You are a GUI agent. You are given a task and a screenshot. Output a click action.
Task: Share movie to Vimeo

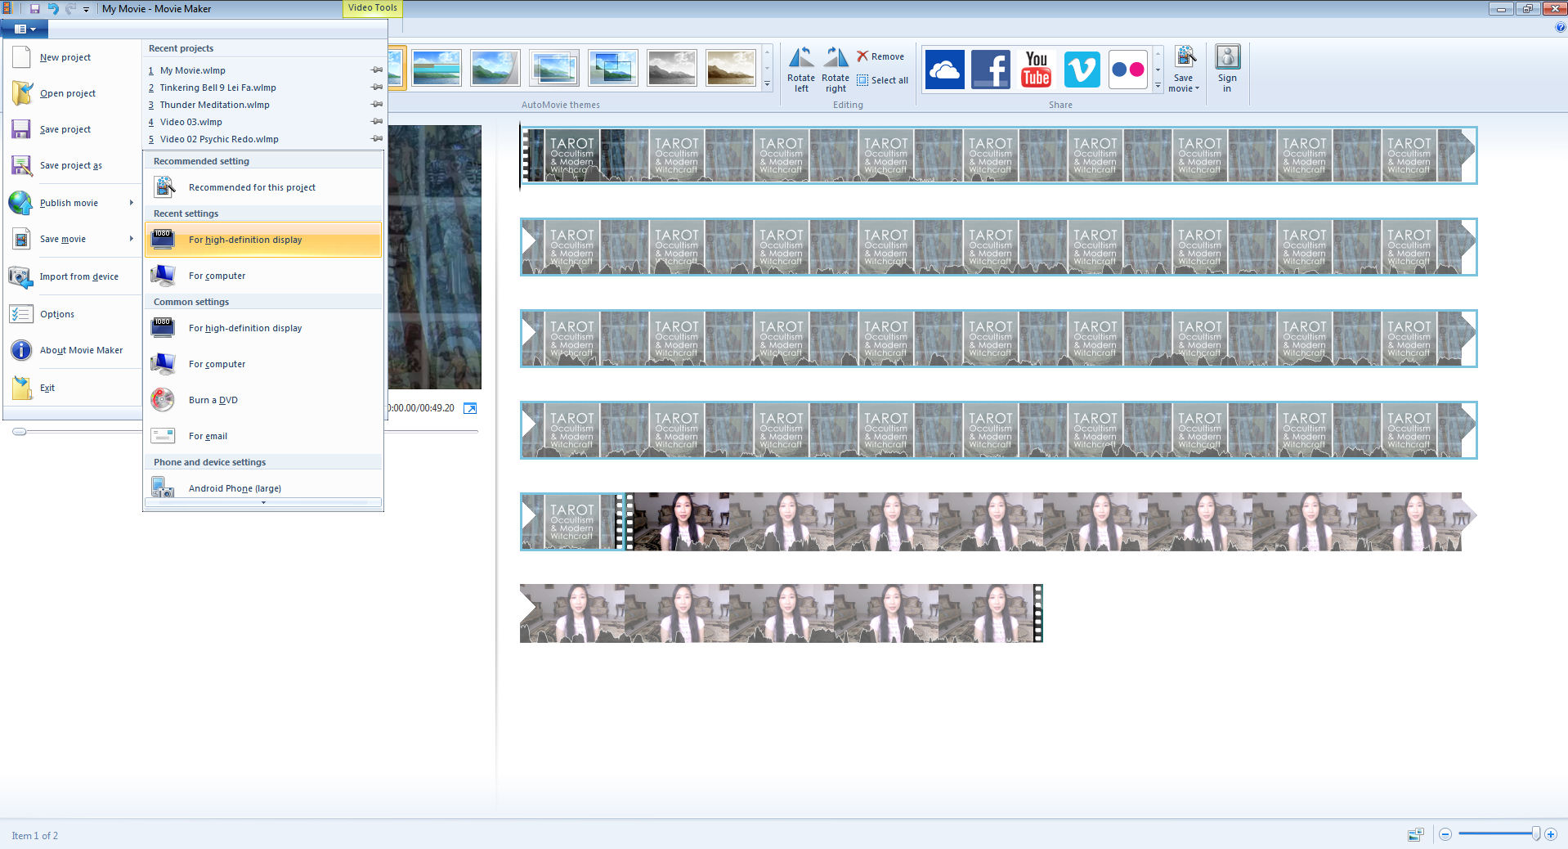(x=1082, y=70)
